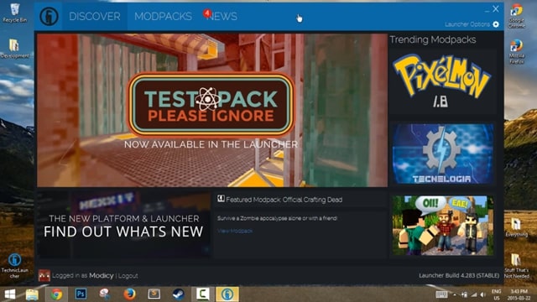Click the Technic launcher taskbar icon
The image size is (537, 302).
(227, 294)
